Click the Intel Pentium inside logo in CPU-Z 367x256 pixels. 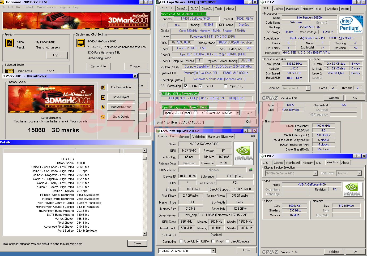(351, 24)
